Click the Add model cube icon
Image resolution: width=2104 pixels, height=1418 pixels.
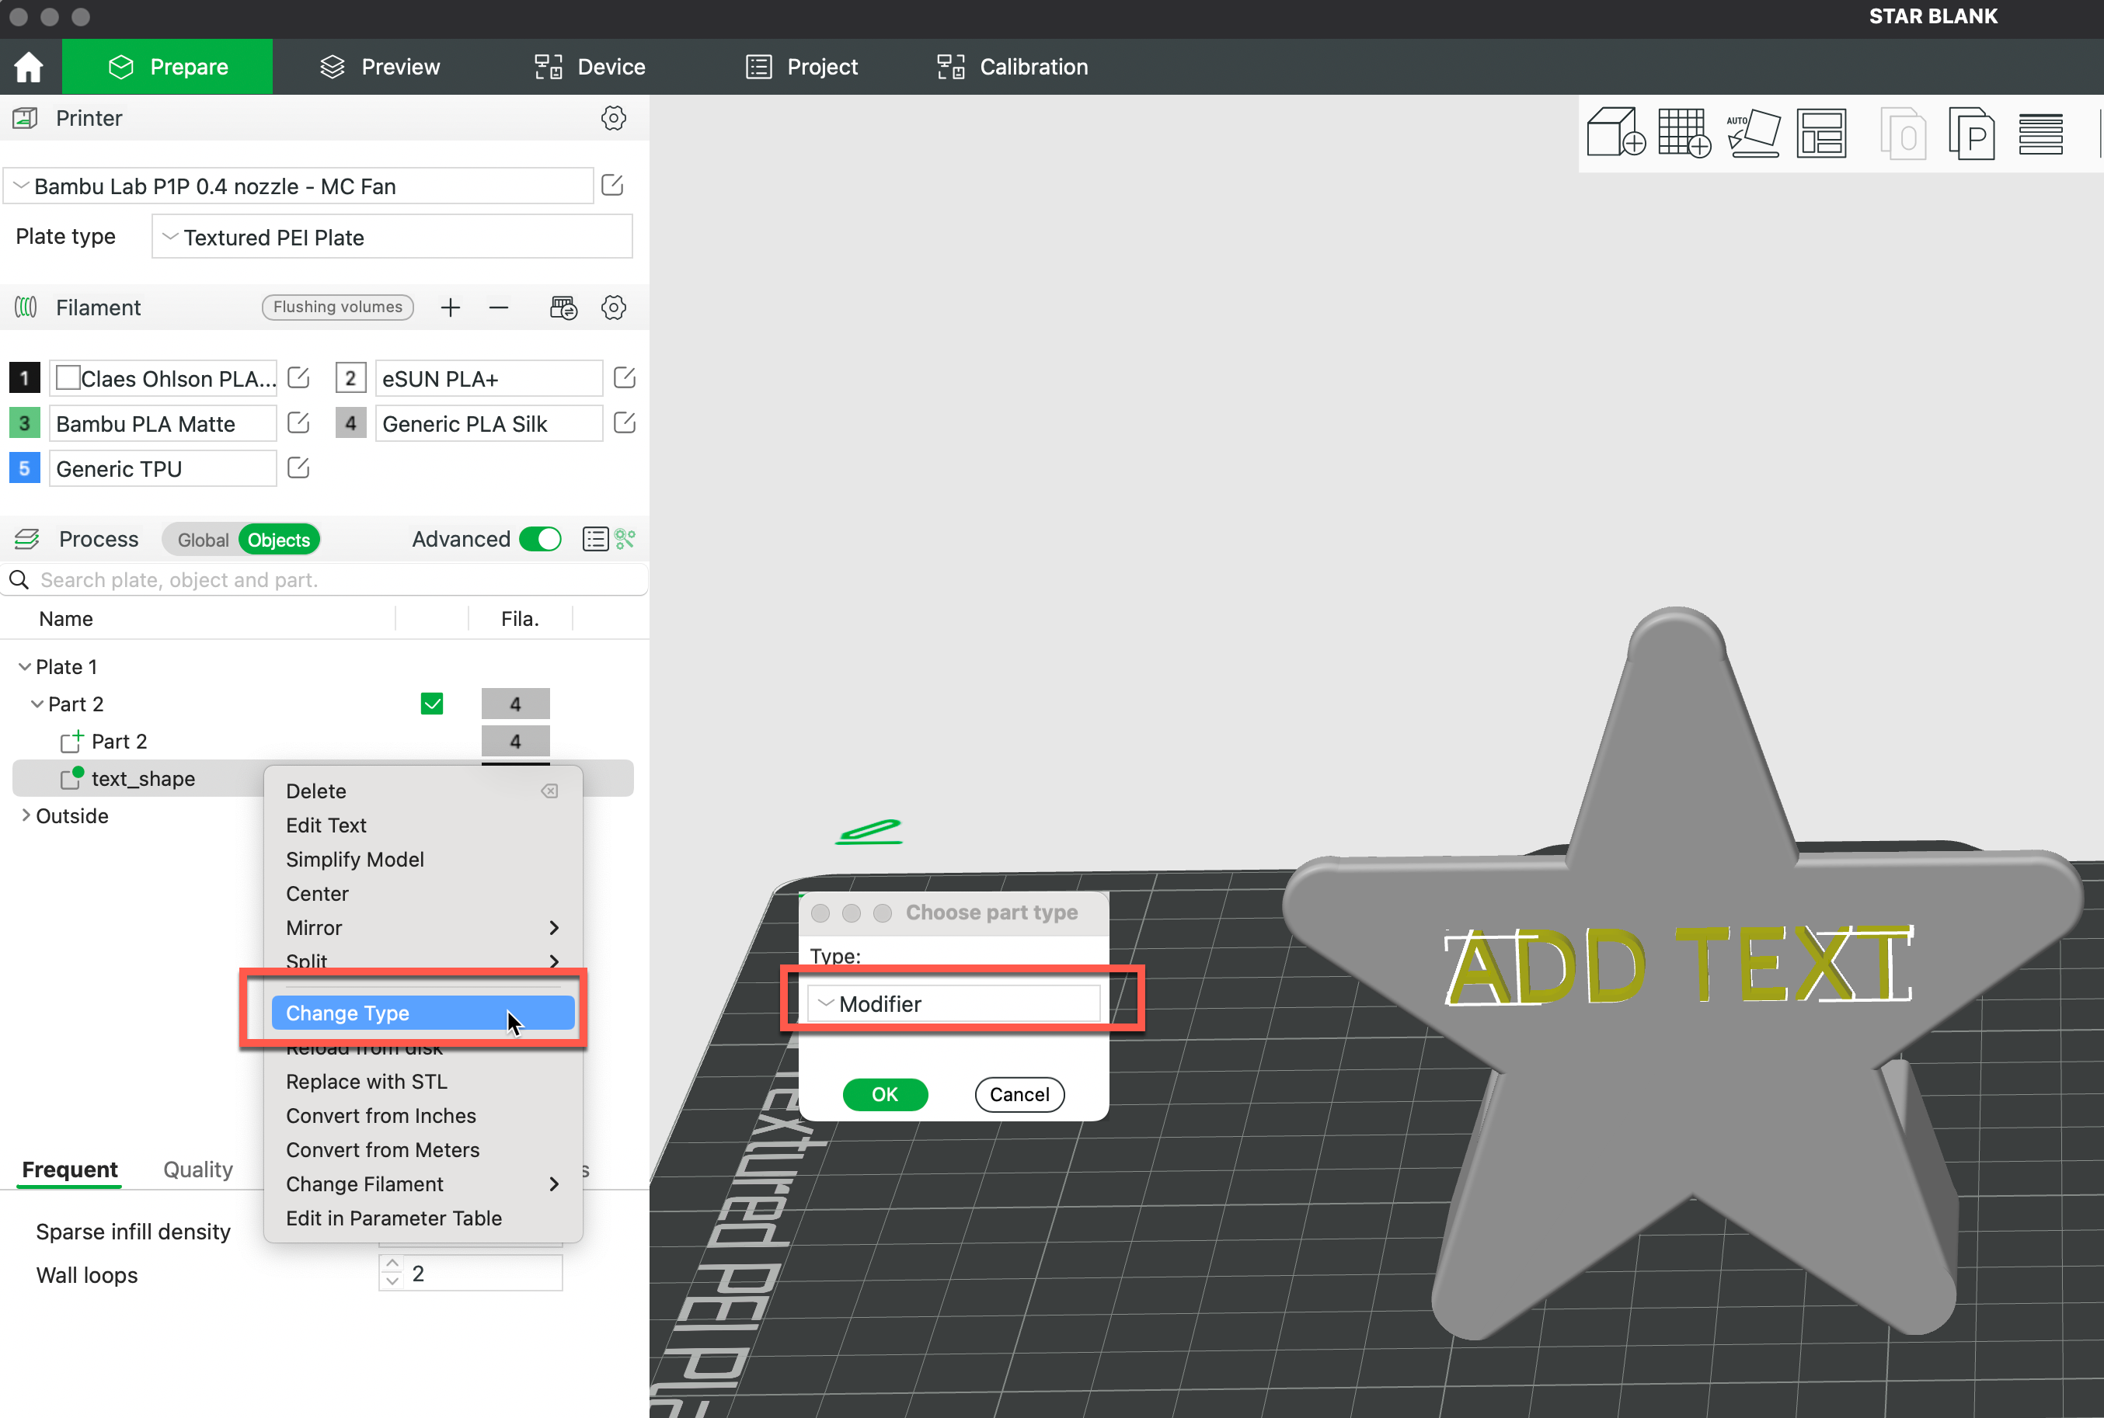click(x=1615, y=133)
